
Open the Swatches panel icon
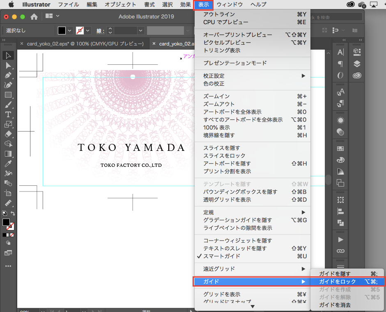tap(340, 148)
